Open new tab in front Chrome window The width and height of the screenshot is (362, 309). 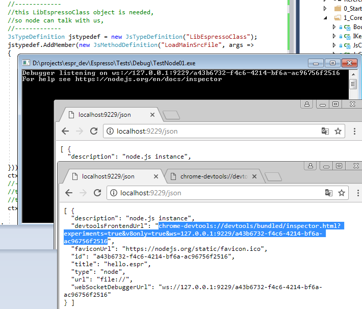[x=273, y=177]
